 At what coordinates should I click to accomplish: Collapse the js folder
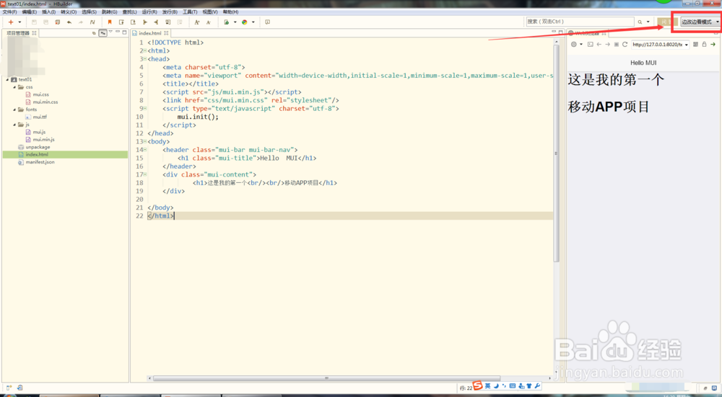[x=14, y=125]
